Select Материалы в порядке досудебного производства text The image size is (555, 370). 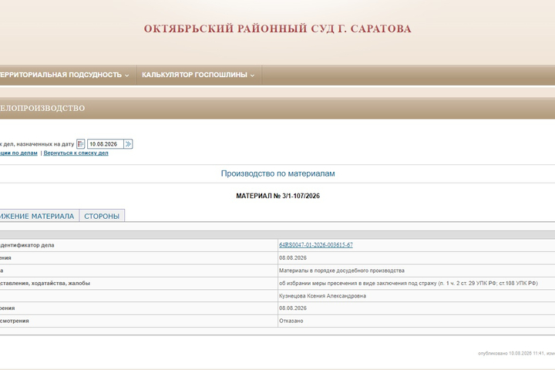341,271
